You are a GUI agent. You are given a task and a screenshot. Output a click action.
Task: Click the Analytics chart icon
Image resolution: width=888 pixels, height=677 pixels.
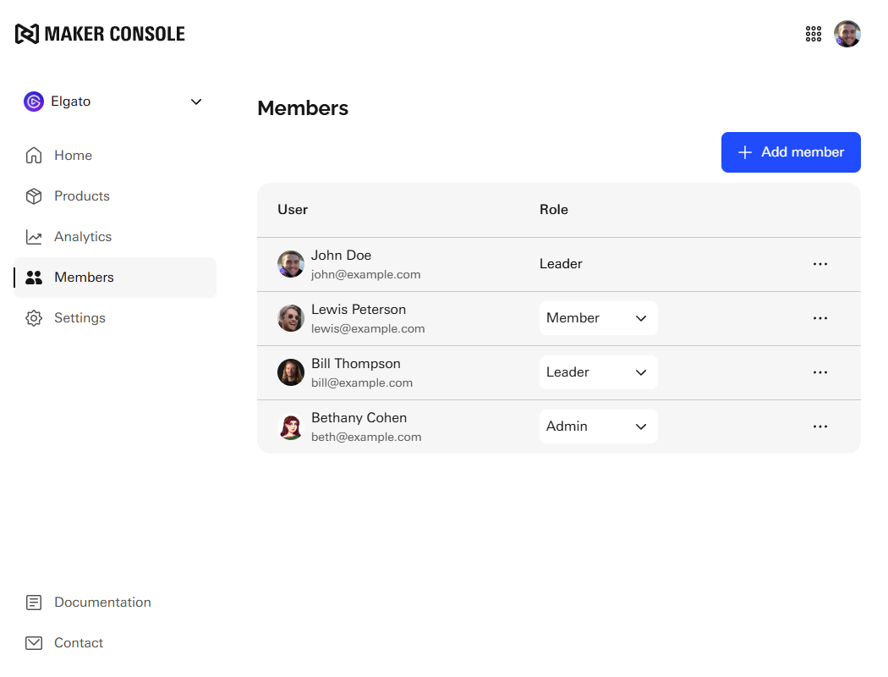tap(34, 237)
